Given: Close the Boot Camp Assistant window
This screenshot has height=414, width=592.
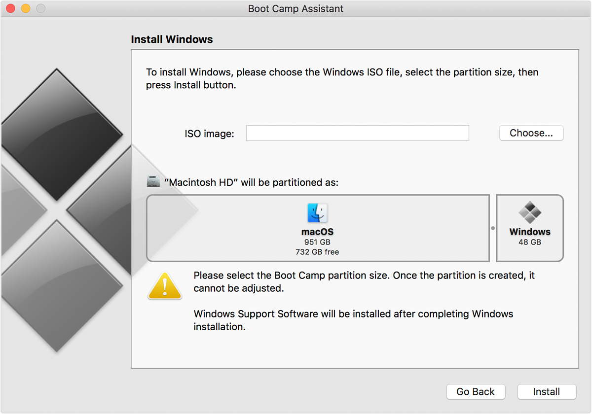Looking at the screenshot, I should [11, 8].
